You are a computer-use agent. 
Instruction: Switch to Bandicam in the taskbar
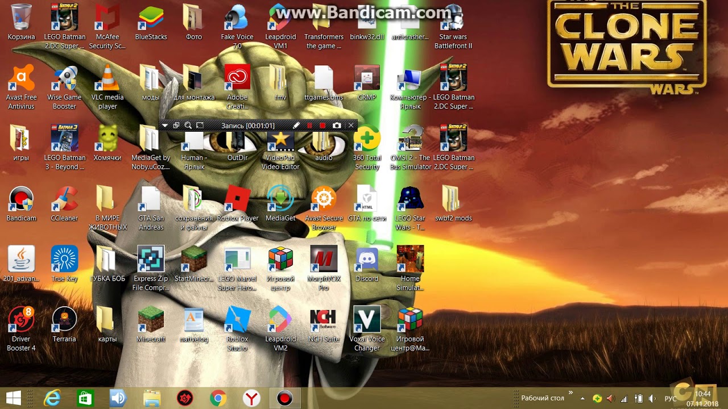click(284, 398)
